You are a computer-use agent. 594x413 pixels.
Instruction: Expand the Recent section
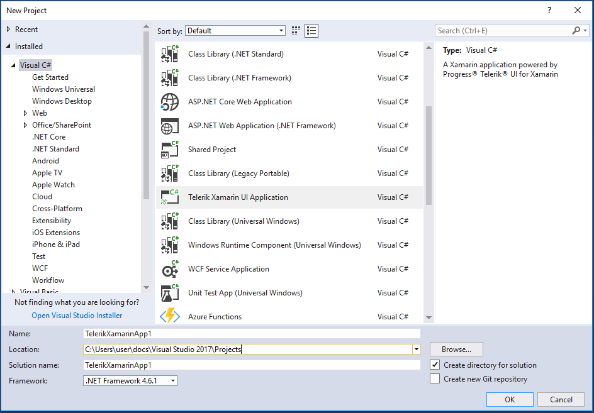[x=8, y=29]
